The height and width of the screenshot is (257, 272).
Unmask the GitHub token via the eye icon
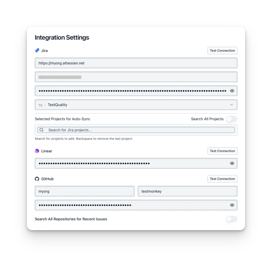pyautogui.click(x=232, y=205)
